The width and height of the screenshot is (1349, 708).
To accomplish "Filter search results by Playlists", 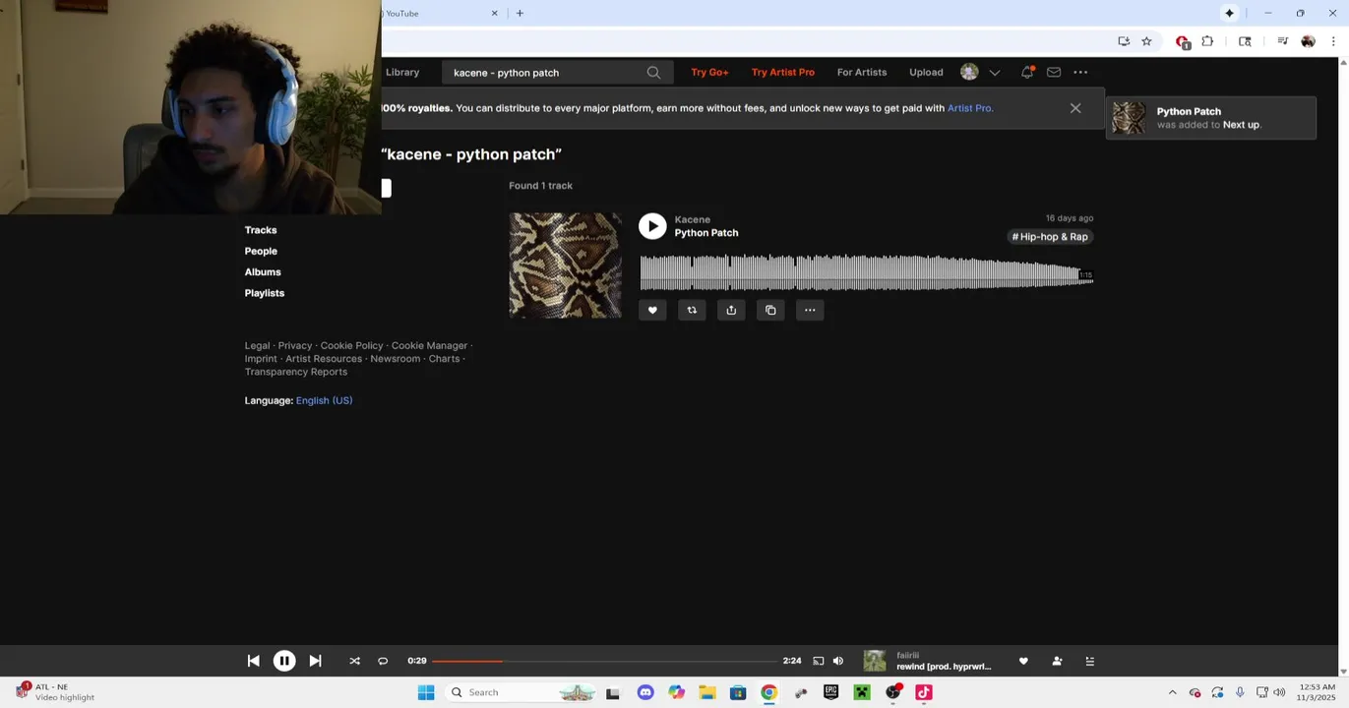I will pyautogui.click(x=265, y=293).
